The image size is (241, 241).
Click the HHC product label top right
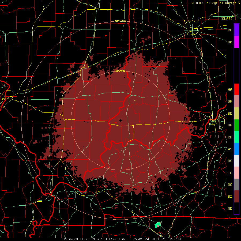[235, 16]
